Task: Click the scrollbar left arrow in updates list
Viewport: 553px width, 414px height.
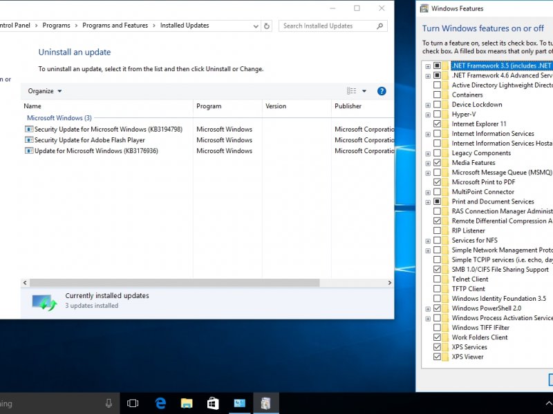Action: coord(25,283)
